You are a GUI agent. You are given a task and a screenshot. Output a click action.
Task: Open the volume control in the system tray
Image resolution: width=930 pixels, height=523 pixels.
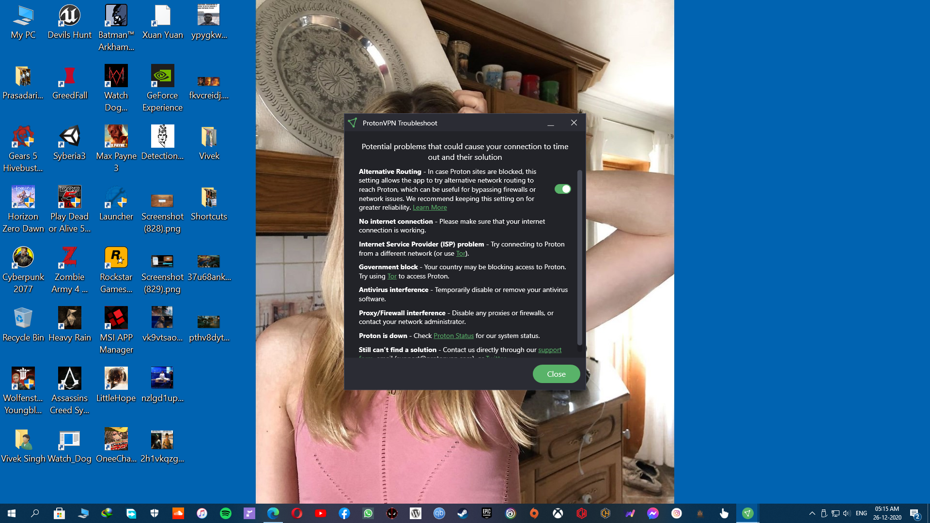(847, 513)
